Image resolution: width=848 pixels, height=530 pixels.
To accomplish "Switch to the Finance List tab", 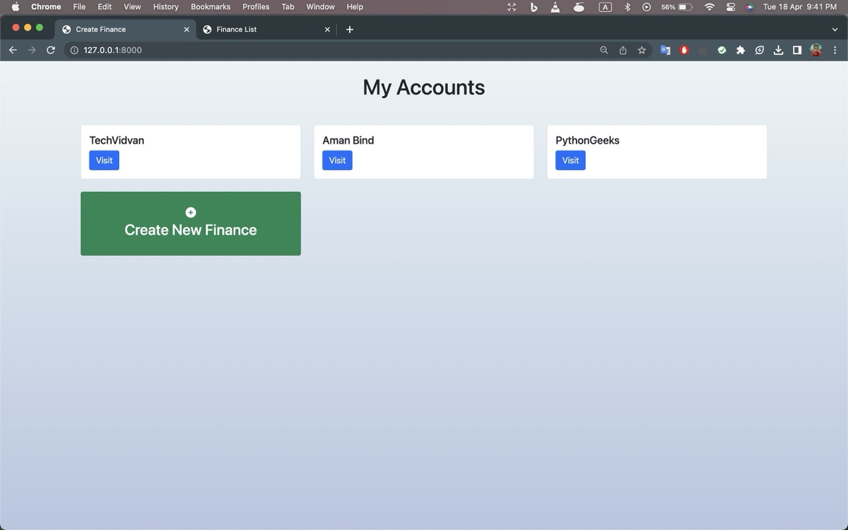I will click(264, 29).
